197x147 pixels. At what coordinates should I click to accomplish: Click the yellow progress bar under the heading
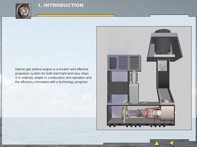[x=75, y=16]
